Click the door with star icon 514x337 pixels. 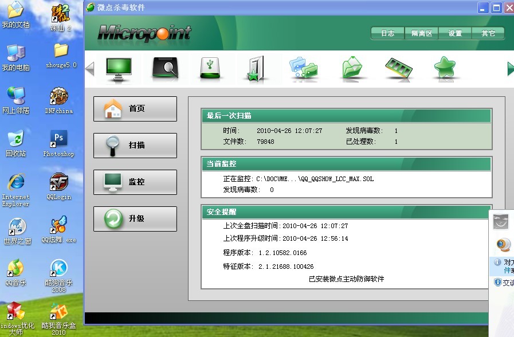256,69
